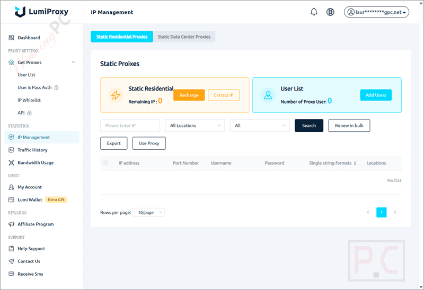Image resolution: width=424 pixels, height=290 pixels.
Task: Open Single string formats options dots
Action: click(355, 163)
